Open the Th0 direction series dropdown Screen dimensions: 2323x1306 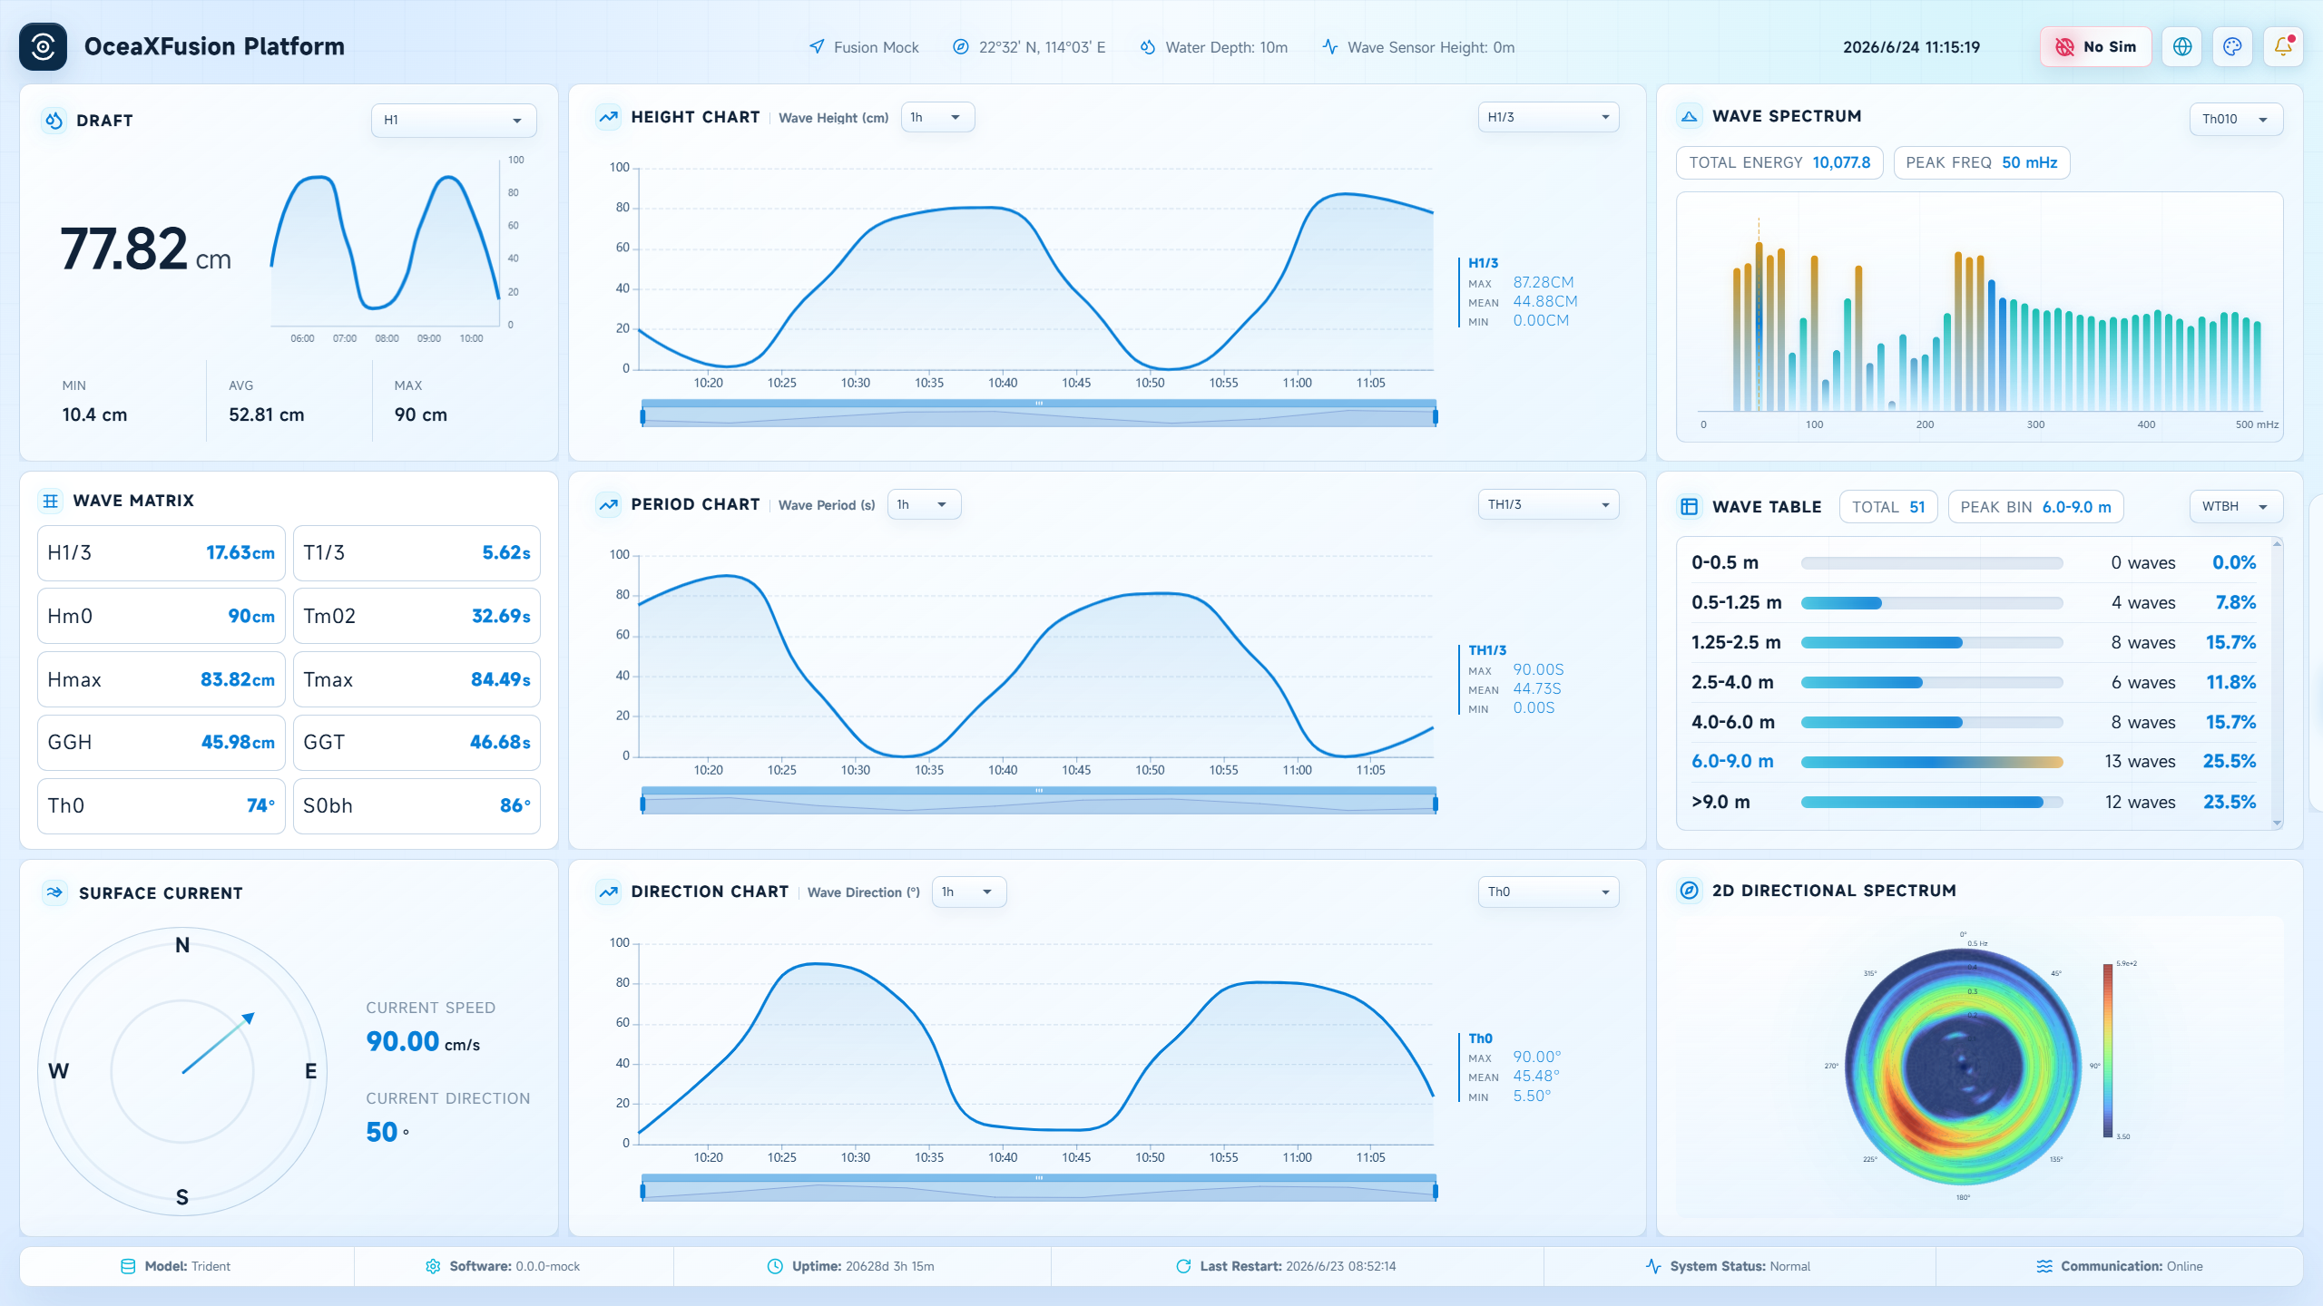pos(1548,892)
